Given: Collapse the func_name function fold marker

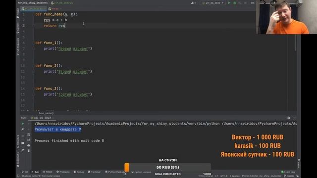Looking at the screenshot, I should pyautogui.click(x=34, y=26).
